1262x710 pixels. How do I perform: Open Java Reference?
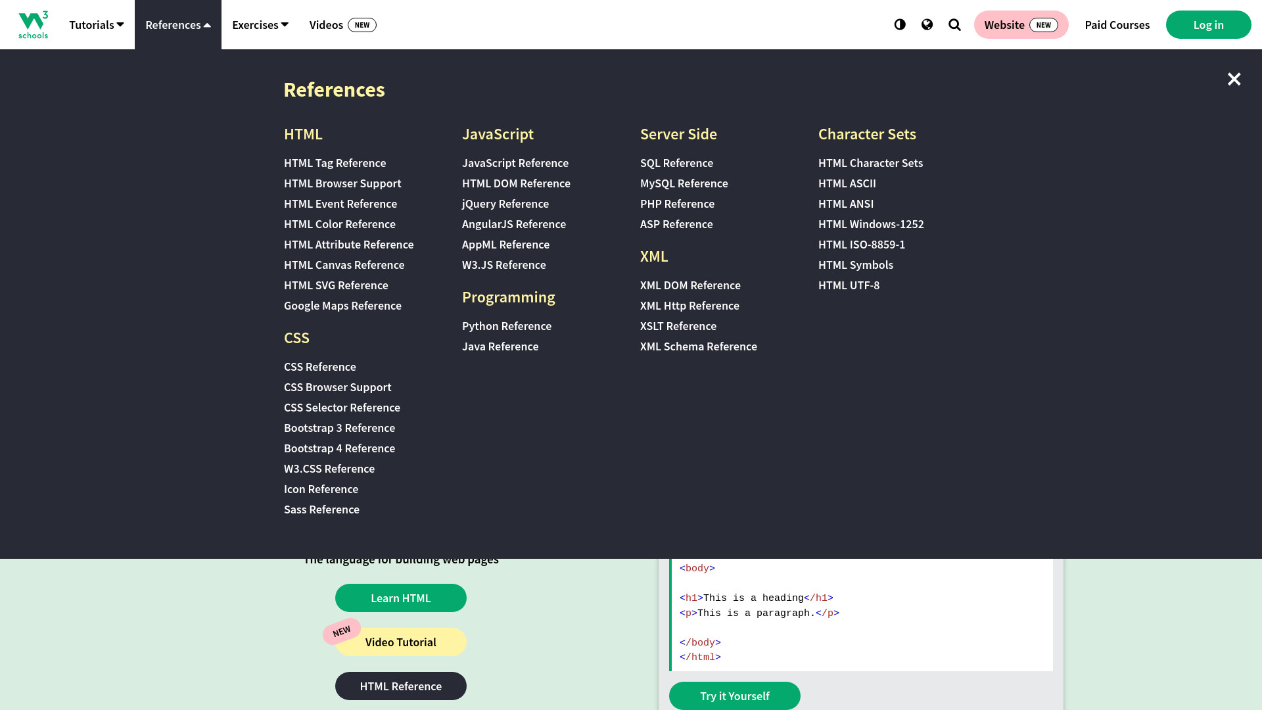click(500, 346)
